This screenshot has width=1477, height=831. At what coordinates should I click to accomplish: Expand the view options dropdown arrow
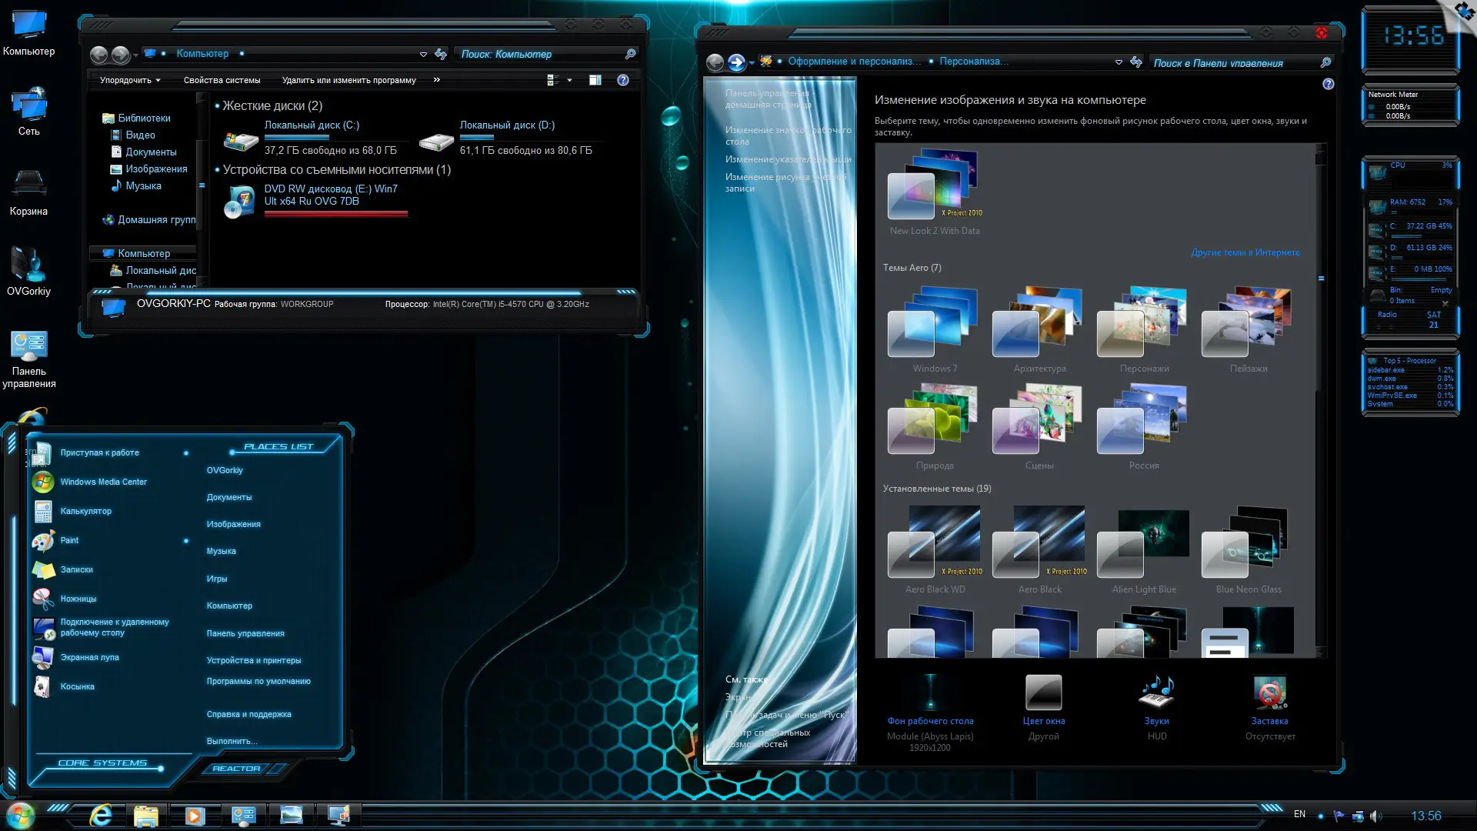click(x=569, y=80)
